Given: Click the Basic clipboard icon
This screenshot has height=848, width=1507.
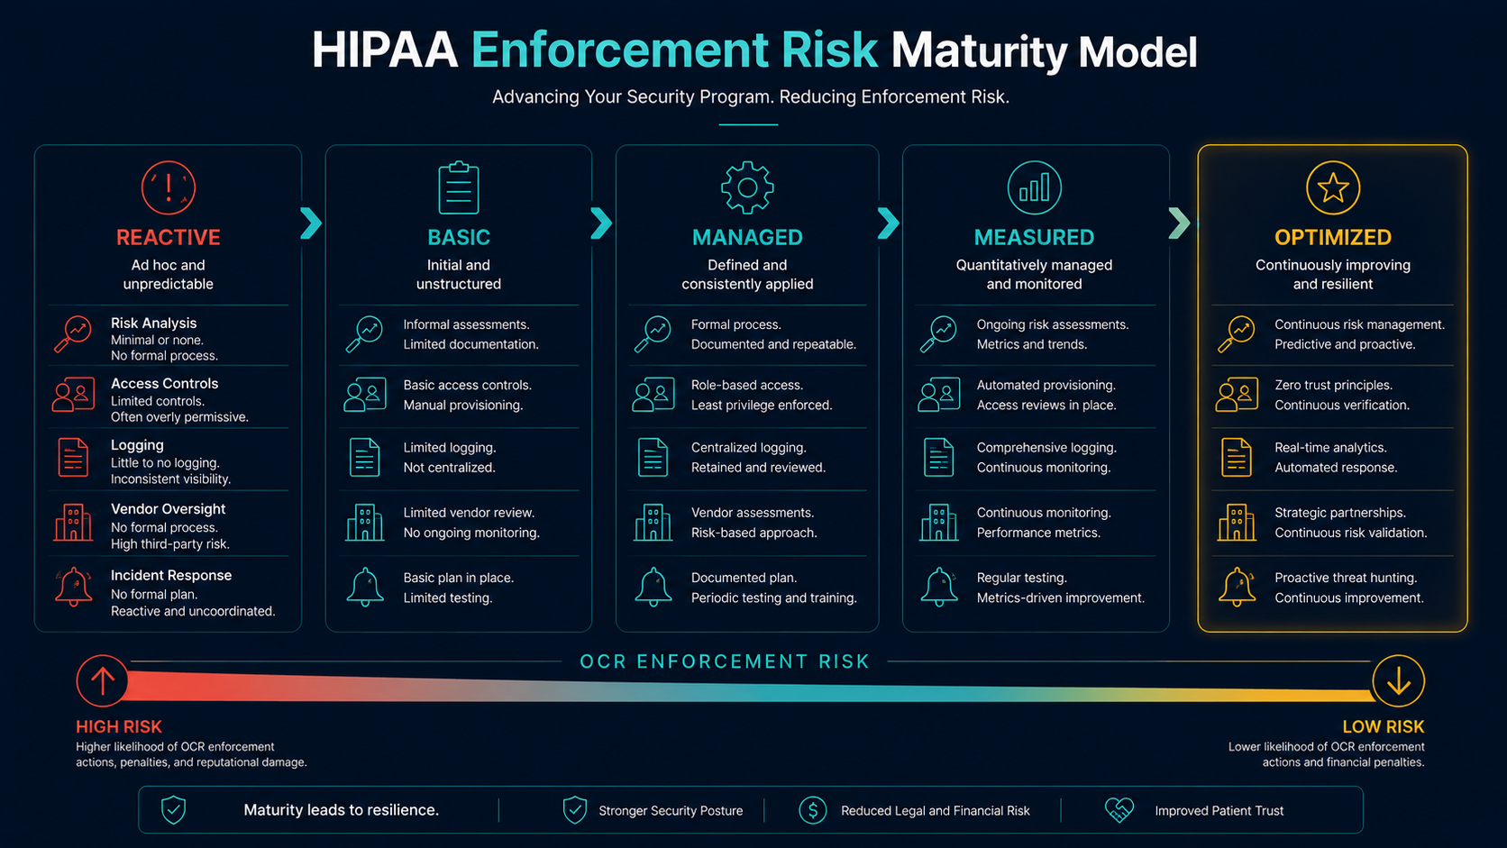Looking at the screenshot, I should pos(459,187).
